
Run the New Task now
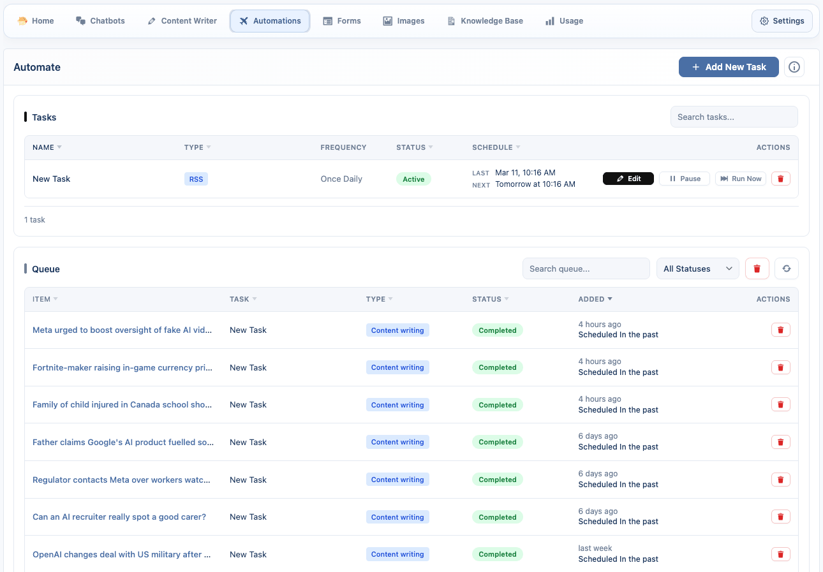click(740, 179)
